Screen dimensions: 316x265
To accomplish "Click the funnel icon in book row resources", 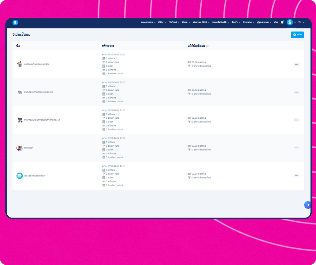I will pyautogui.click(x=104, y=146).
